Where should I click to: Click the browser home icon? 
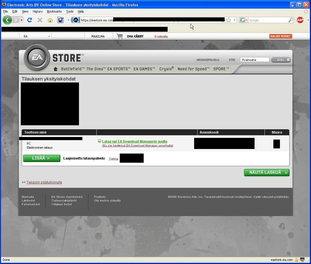point(50,20)
